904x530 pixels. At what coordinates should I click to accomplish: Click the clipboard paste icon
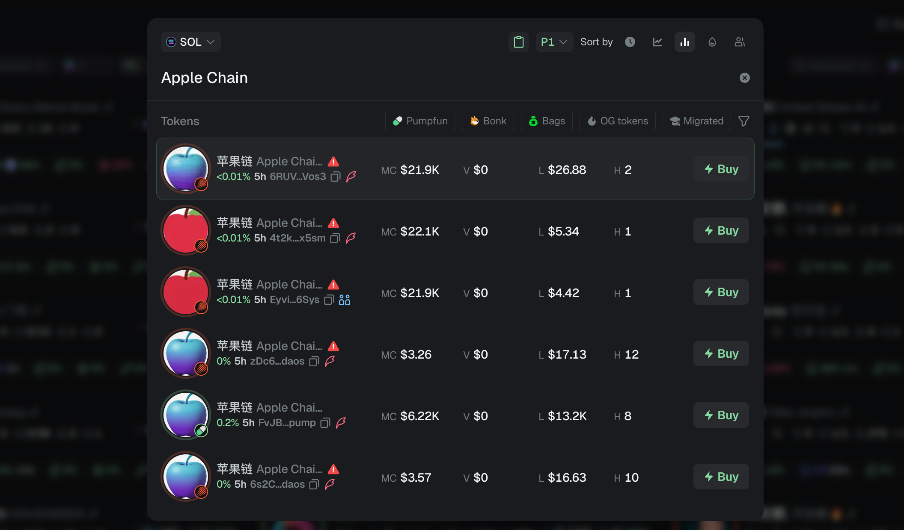pos(518,41)
